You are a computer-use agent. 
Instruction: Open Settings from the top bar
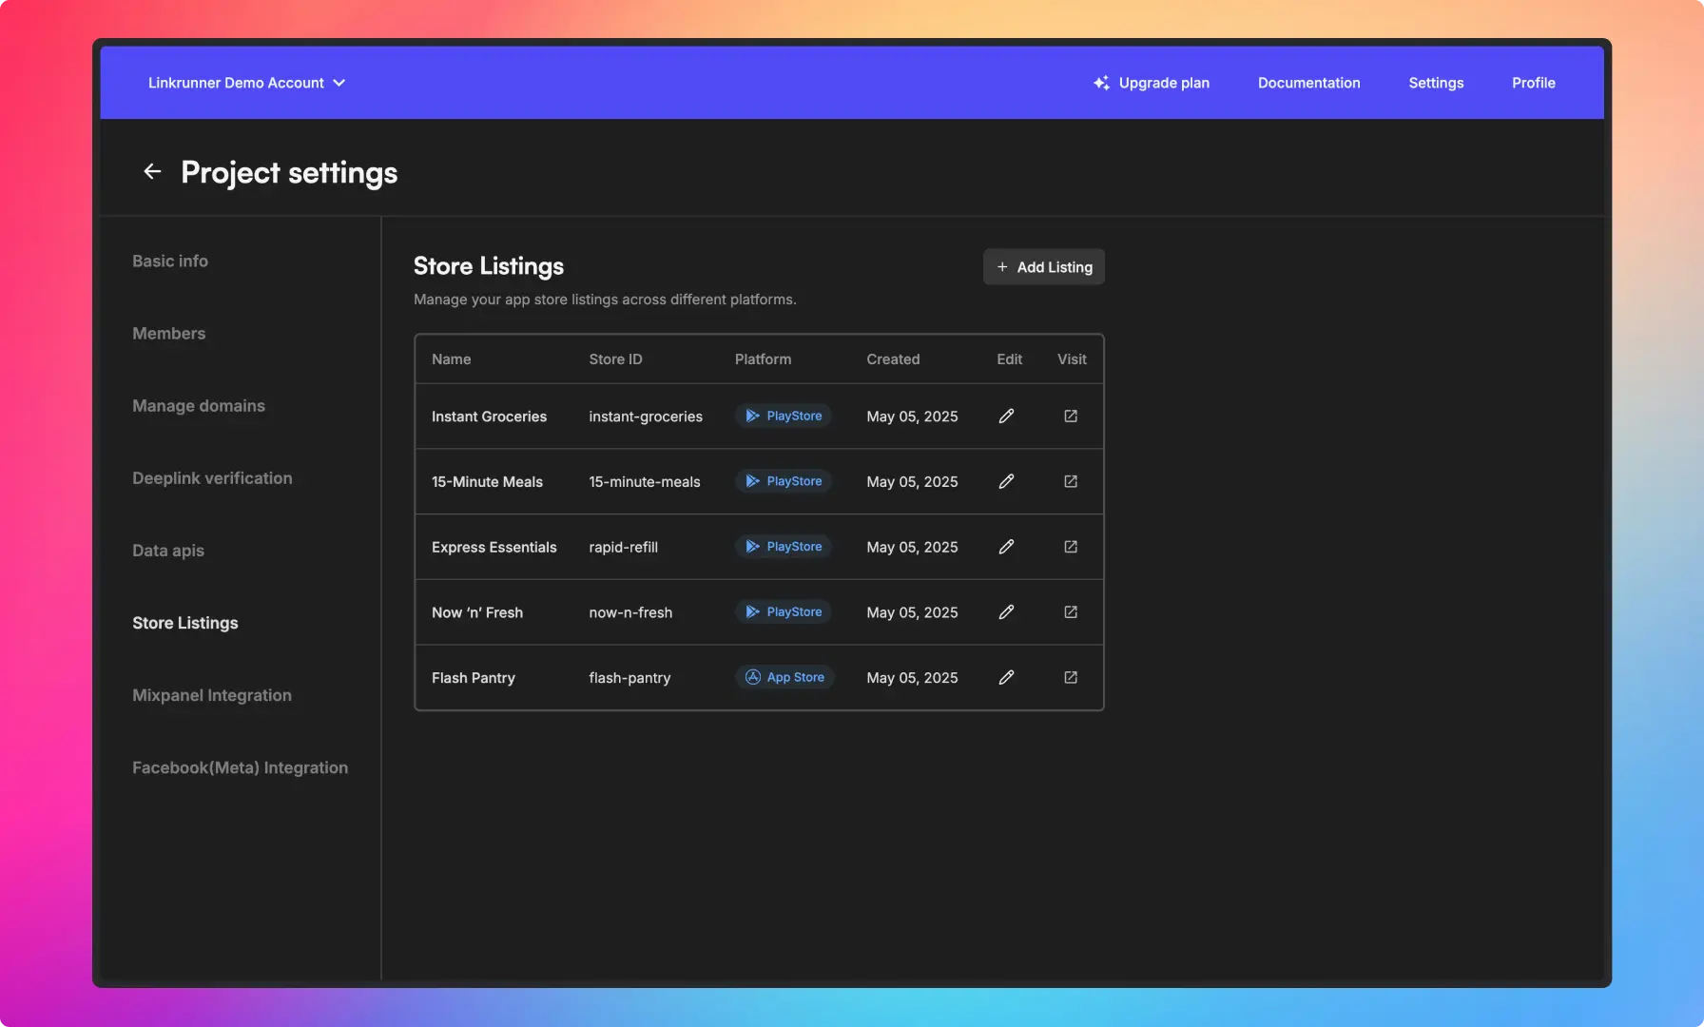tap(1436, 83)
